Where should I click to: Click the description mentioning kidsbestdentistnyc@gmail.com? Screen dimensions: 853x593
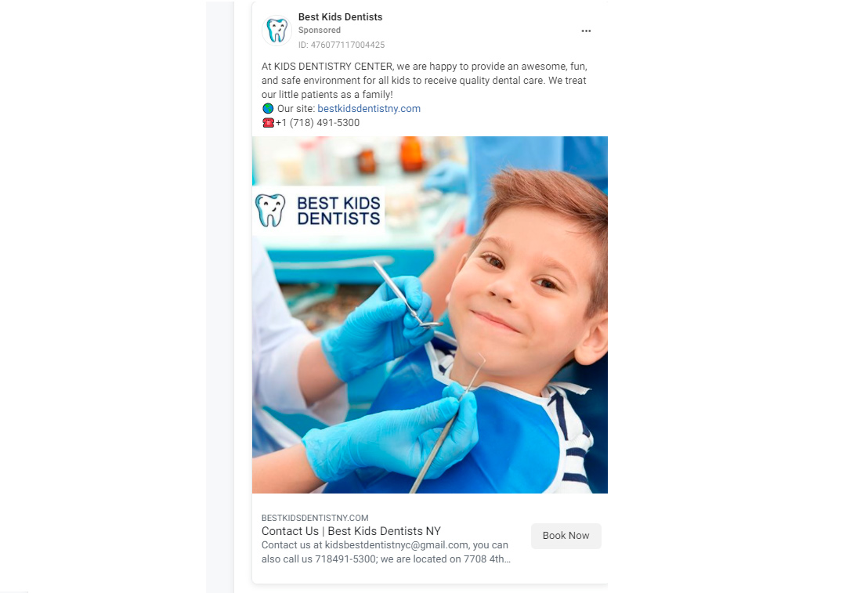(x=385, y=551)
